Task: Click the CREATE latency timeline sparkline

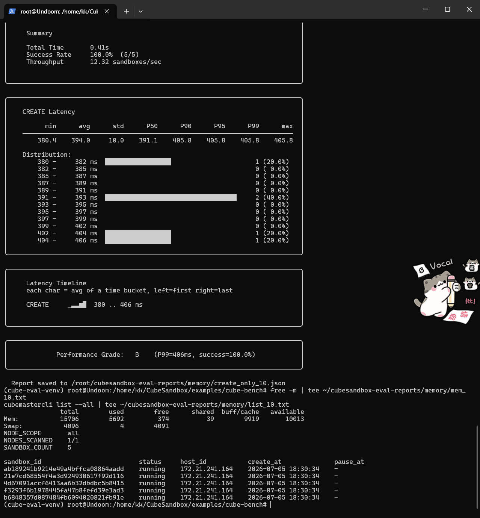Action: tap(77, 304)
